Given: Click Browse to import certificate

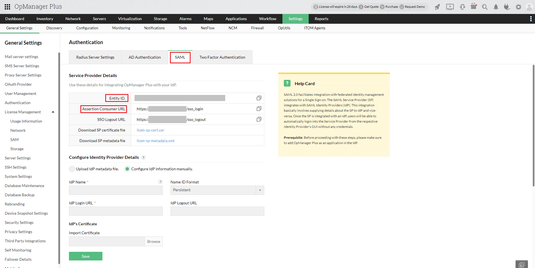Looking at the screenshot, I should pos(153,241).
